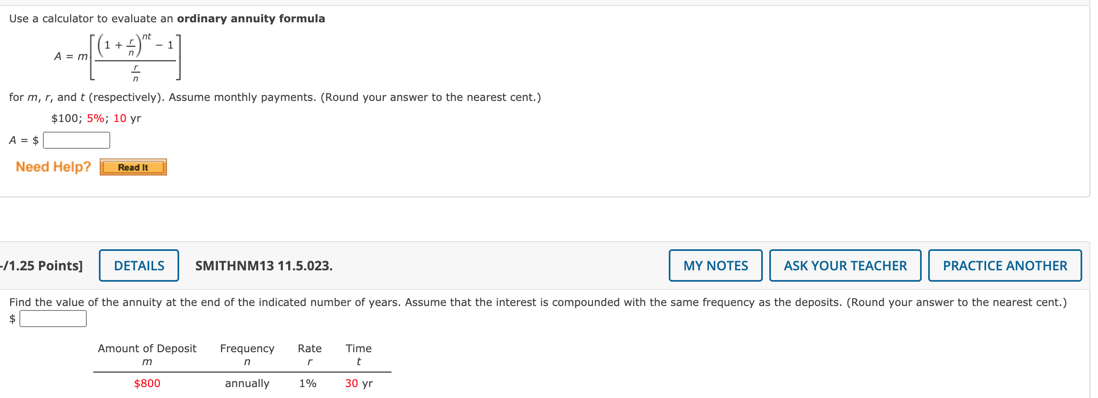Select the annually frequency entry
This screenshot has height=398, width=1098.
click(x=247, y=383)
